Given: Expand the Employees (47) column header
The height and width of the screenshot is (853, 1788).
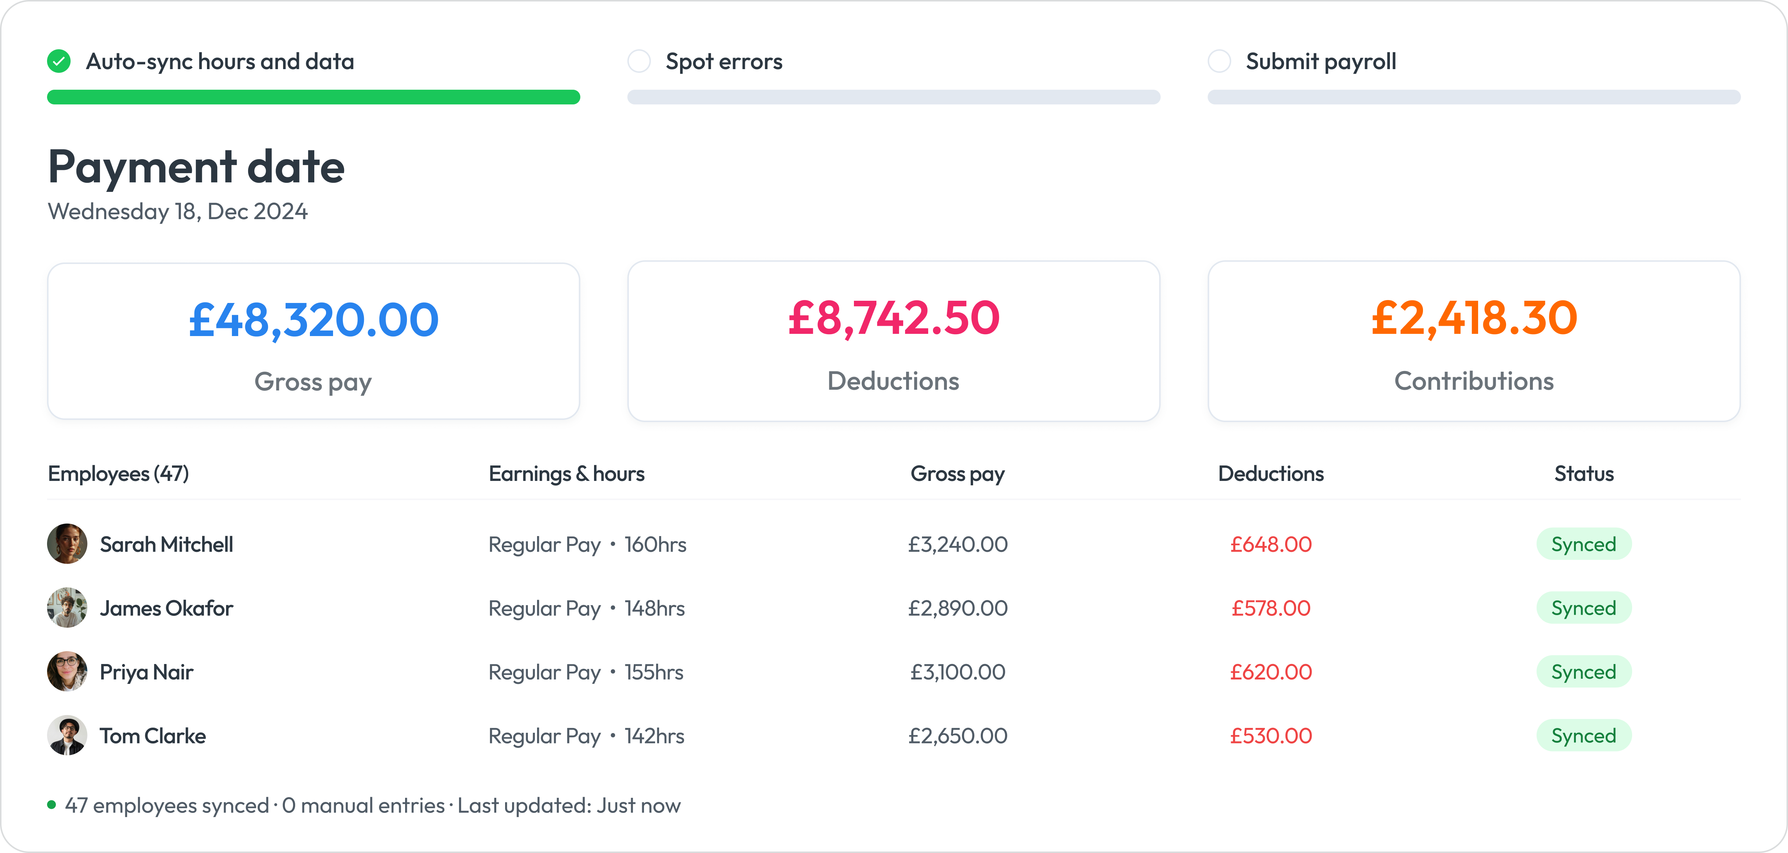Looking at the screenshot, I should pos(117,473).
